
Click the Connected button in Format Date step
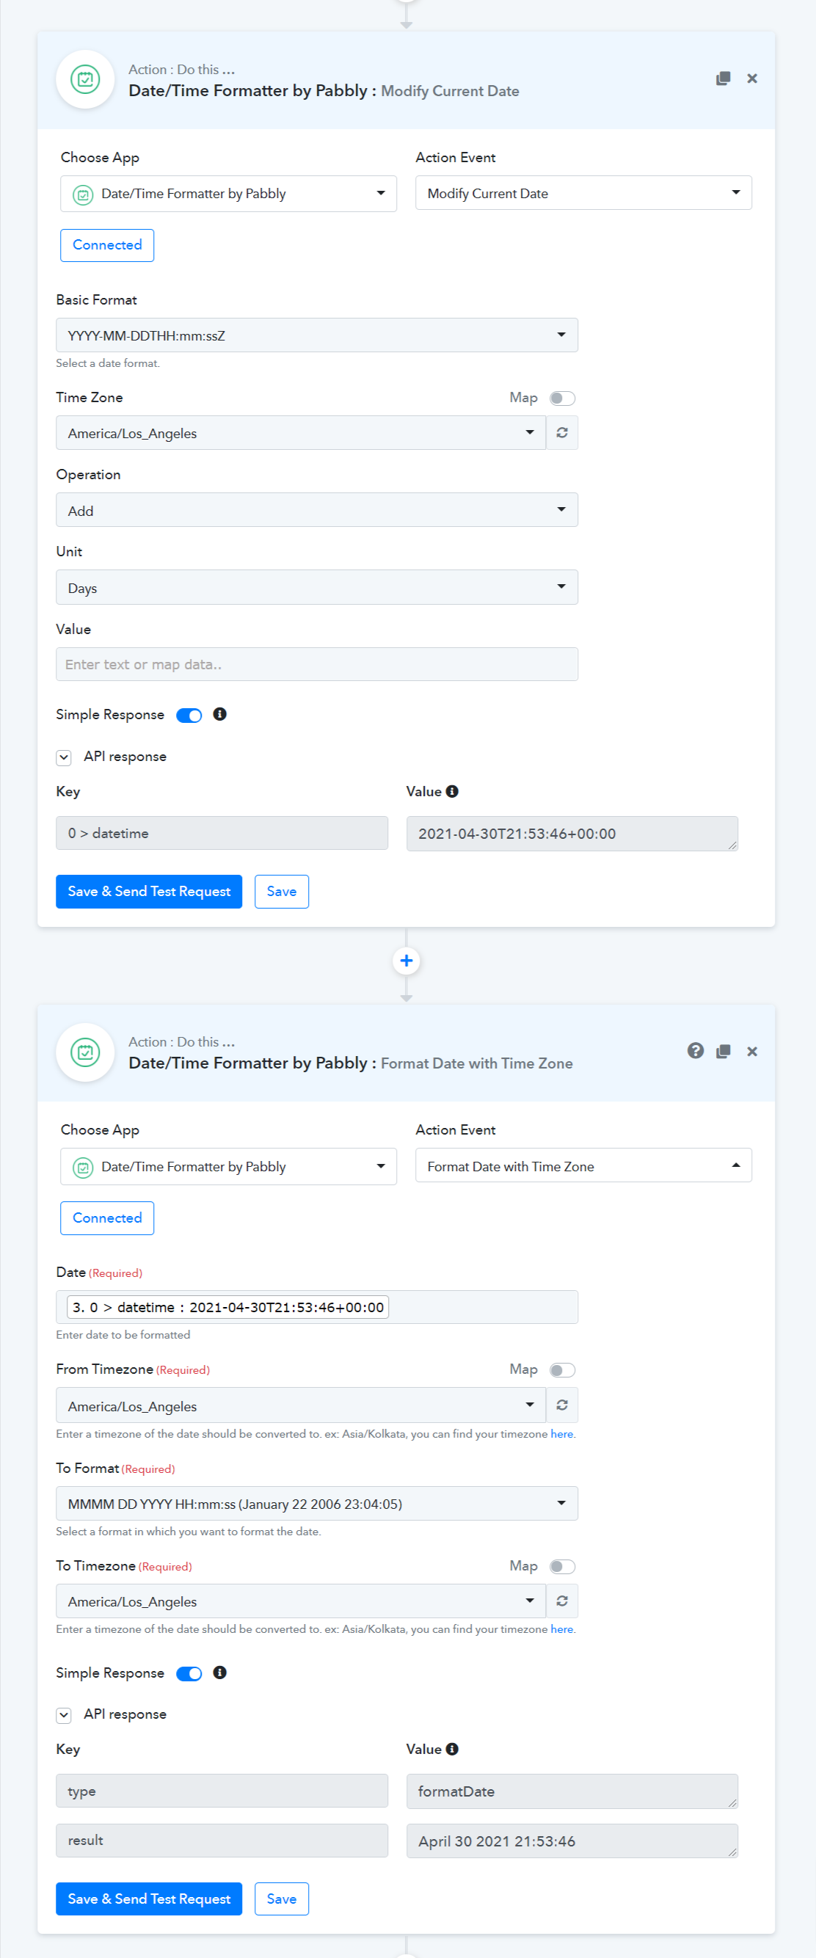tap(107, 1218)
